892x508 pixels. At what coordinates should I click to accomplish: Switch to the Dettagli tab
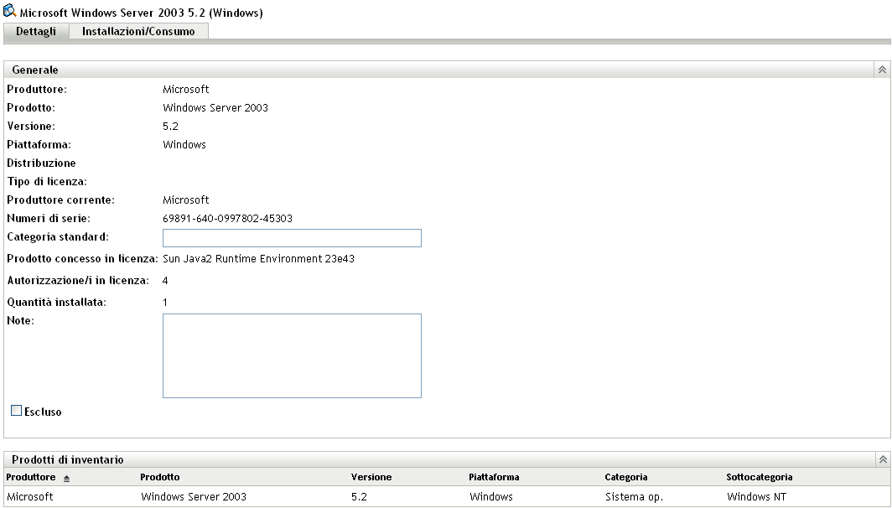point(36,31)
